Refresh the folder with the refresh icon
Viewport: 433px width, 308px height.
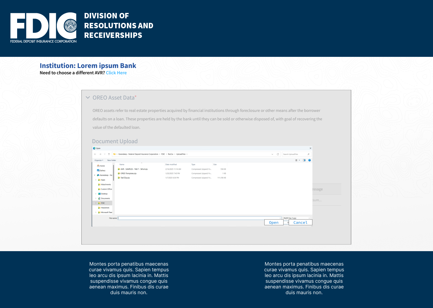[x=278, y=154]
